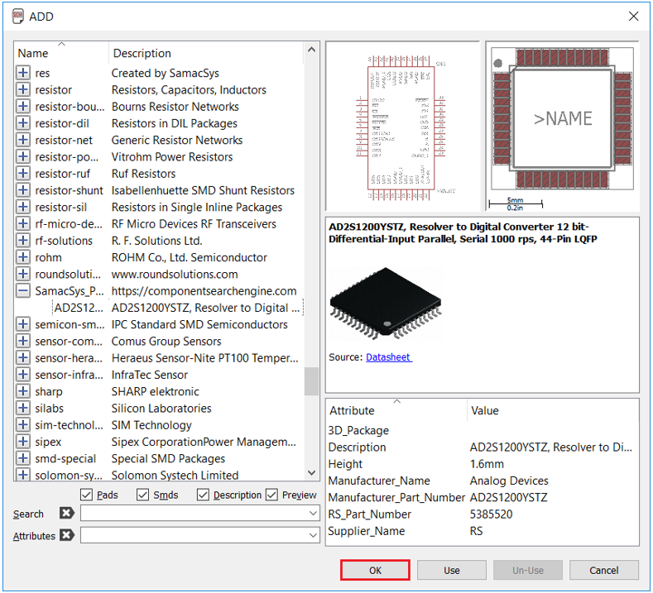This screenshot has height=593, width=653.
Task: Select 'Resistors in DIL Packages' description
Action: tap(174, 123)
